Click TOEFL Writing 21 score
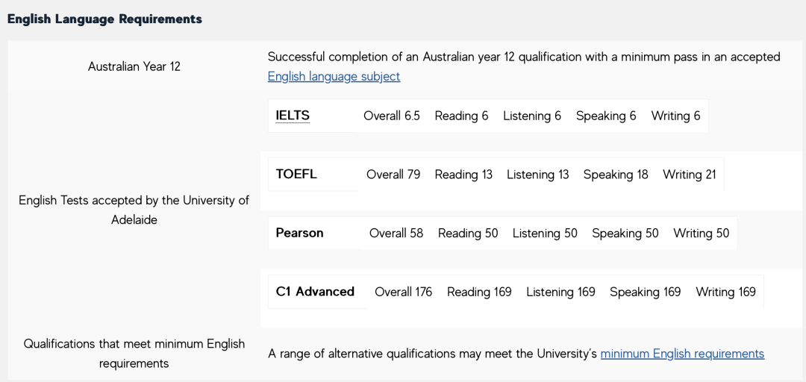The width and height of the screenshot is (806, 382). click(690, 175)
